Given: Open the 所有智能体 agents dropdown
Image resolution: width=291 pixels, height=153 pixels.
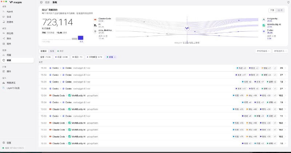Looking at the screenshot, I should pos(263,51).
